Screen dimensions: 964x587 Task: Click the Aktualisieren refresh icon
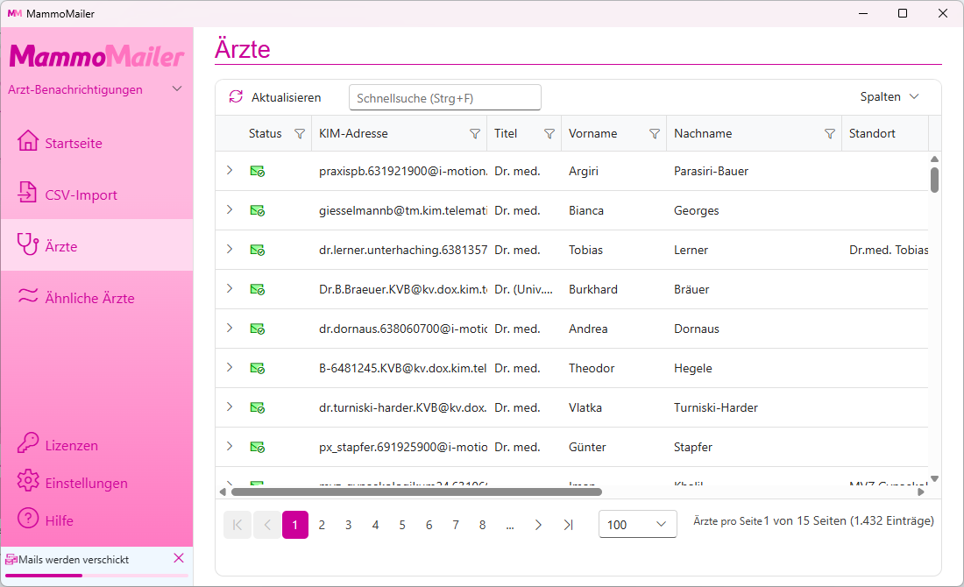point(236,96)
